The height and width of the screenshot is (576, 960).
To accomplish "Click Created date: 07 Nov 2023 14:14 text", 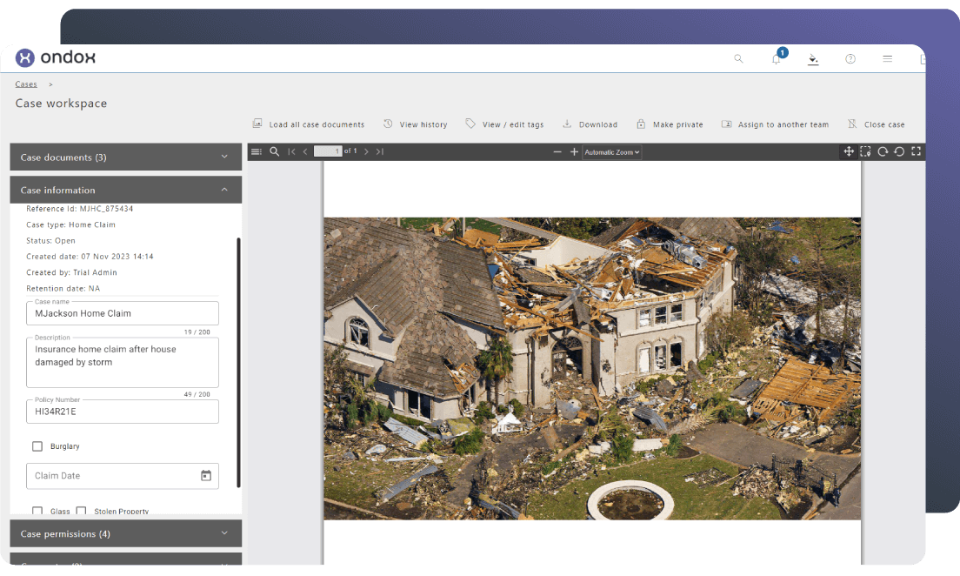I will (x=90, y=256).
